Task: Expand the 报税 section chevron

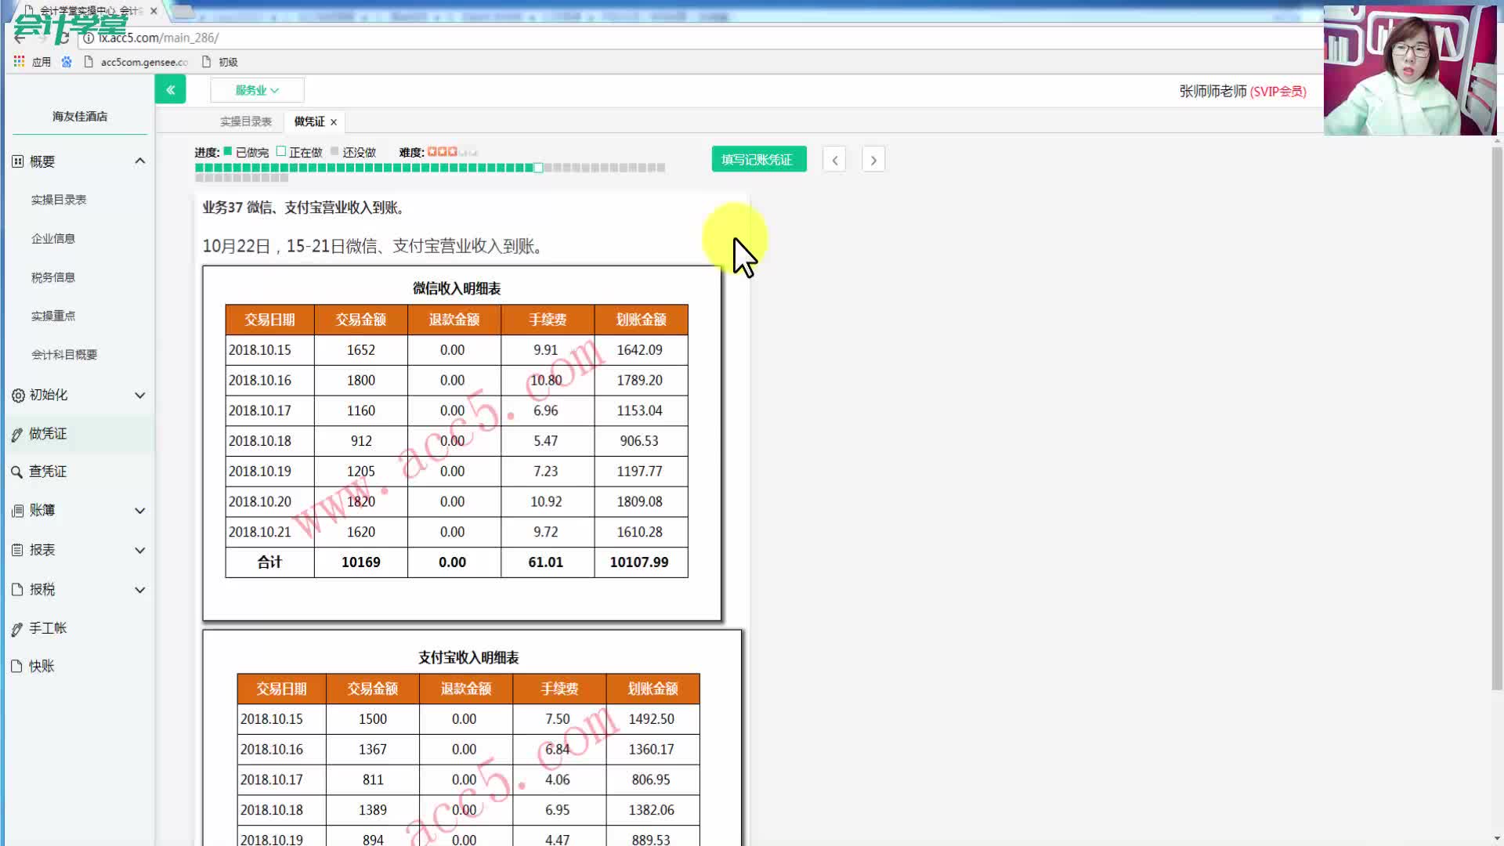Action: (x=140, y=590)
